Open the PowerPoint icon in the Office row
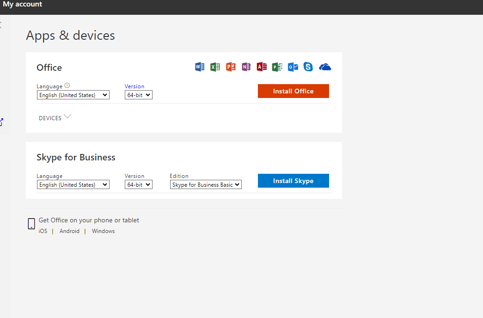 coord(230,67)
